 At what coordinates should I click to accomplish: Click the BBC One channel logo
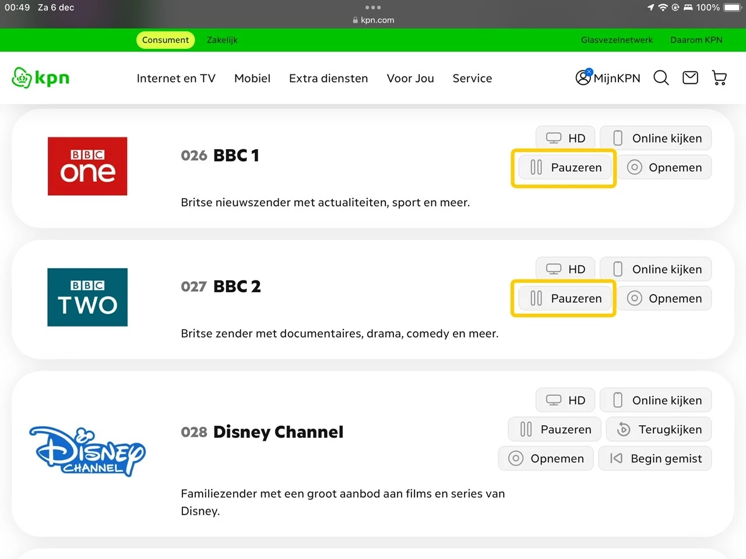tap(87, 166)
